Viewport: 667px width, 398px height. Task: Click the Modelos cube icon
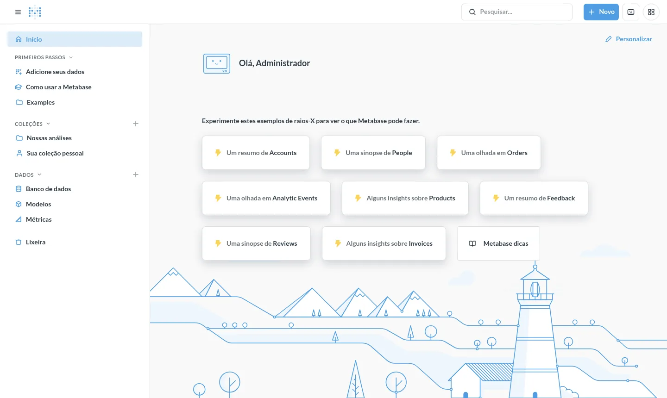(19, 204)
